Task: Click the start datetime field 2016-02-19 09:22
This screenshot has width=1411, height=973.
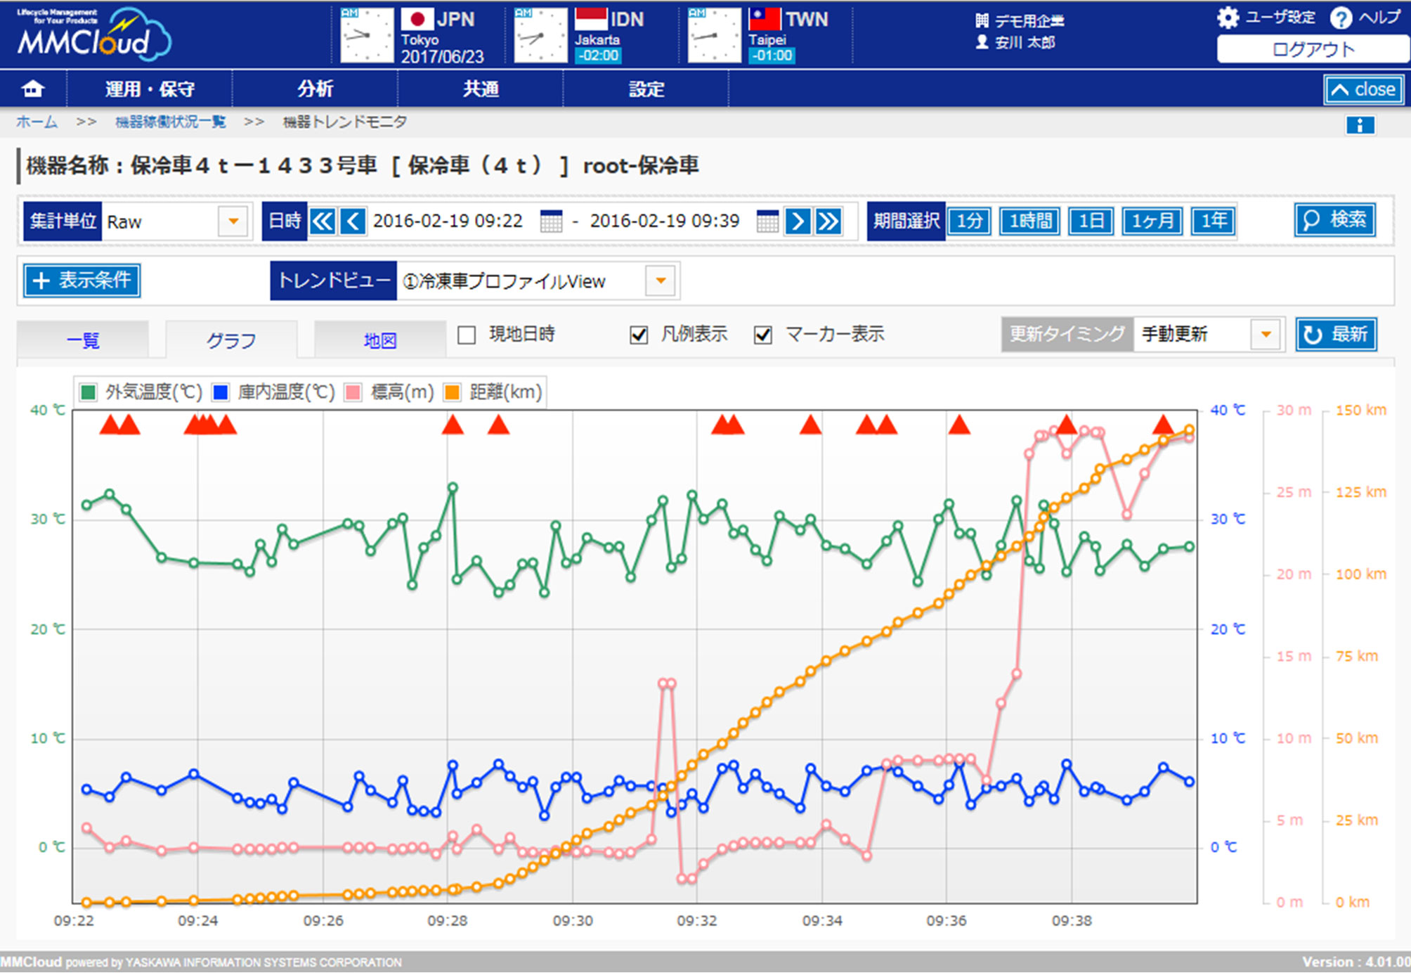Action: point(448,221)
